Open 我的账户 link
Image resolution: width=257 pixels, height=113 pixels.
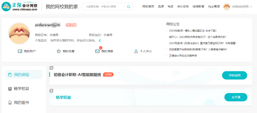coord(30,51)
